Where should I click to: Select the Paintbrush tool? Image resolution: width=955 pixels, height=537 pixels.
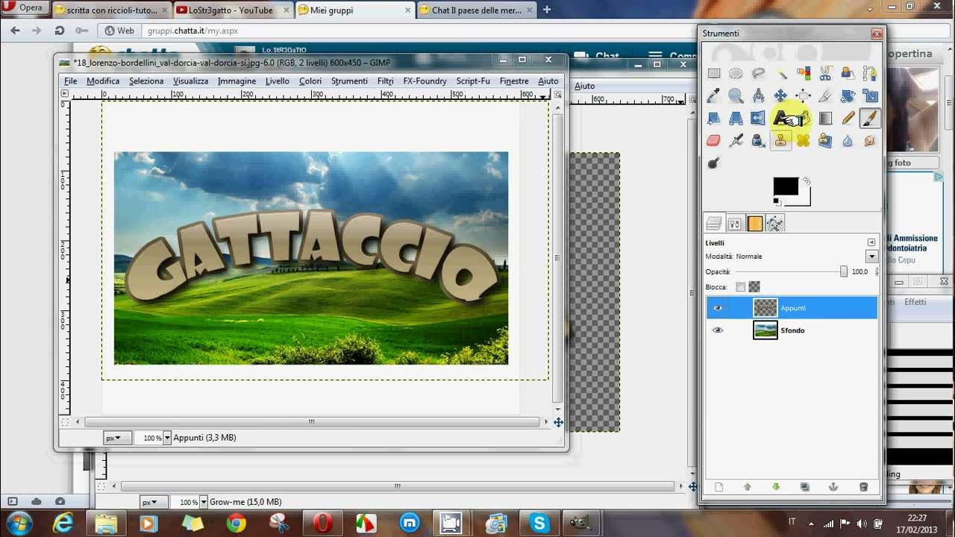click(870, 118)
